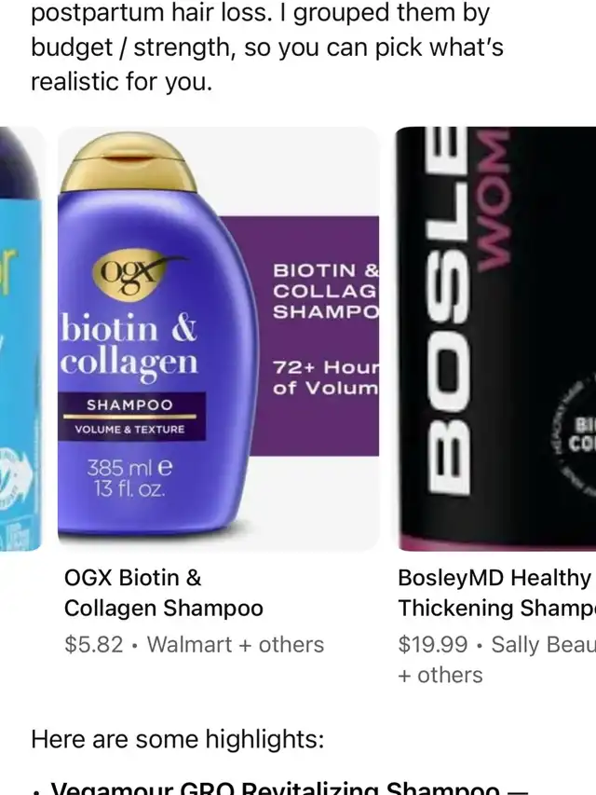Viewport: 596px width, 795px height.
Task: Open the partially visible blue product card
Action: click(x=21, y=338)
